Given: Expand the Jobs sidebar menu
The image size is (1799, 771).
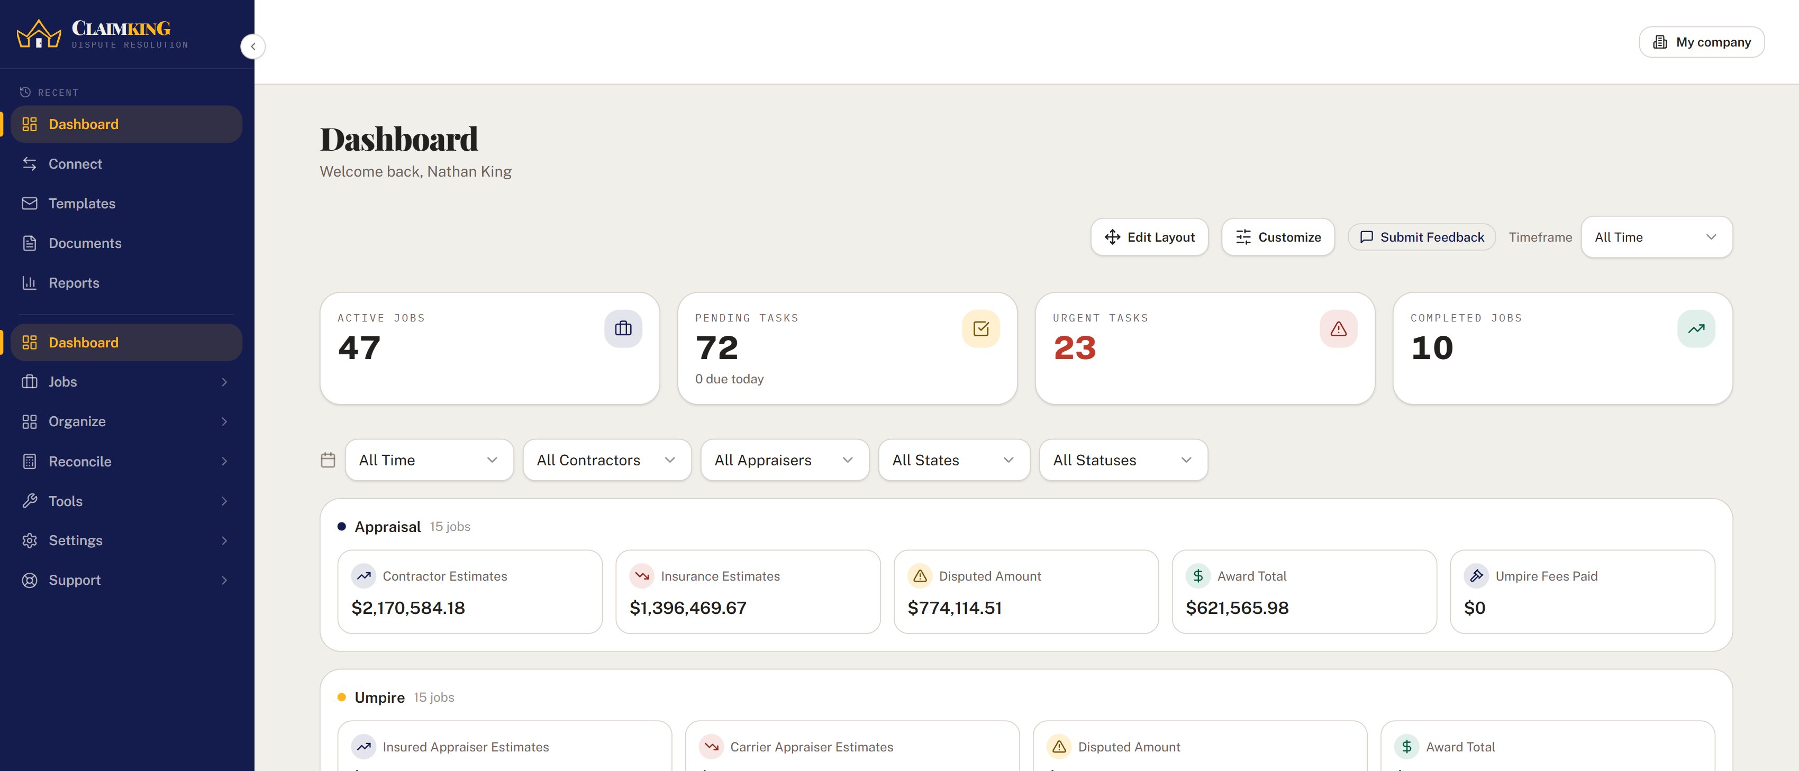Looking at the screenshot, I should click(126, 382).
